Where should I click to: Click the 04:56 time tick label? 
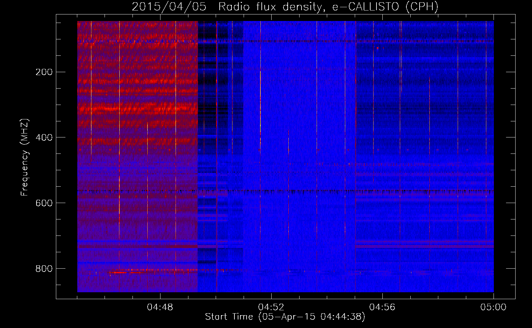382,307
